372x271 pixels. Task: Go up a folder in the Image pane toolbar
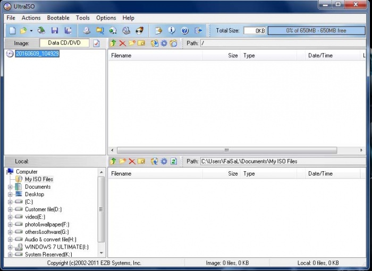(113, 43)
